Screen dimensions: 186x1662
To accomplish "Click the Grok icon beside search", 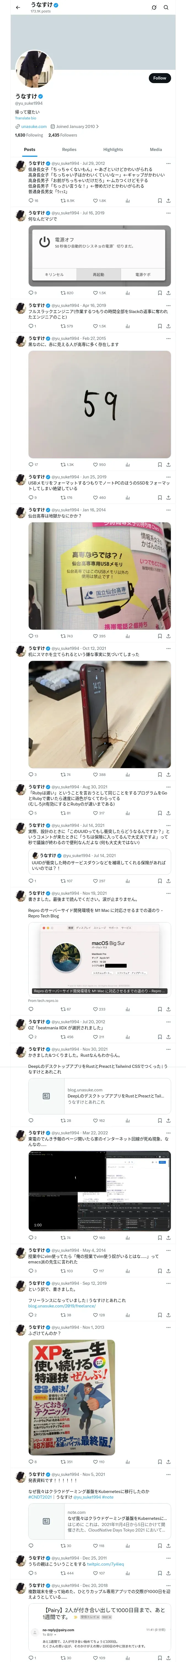I will coord(154,8).
